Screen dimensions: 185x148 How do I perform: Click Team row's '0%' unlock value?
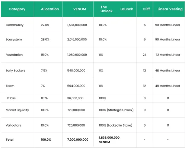click(101, 86)
